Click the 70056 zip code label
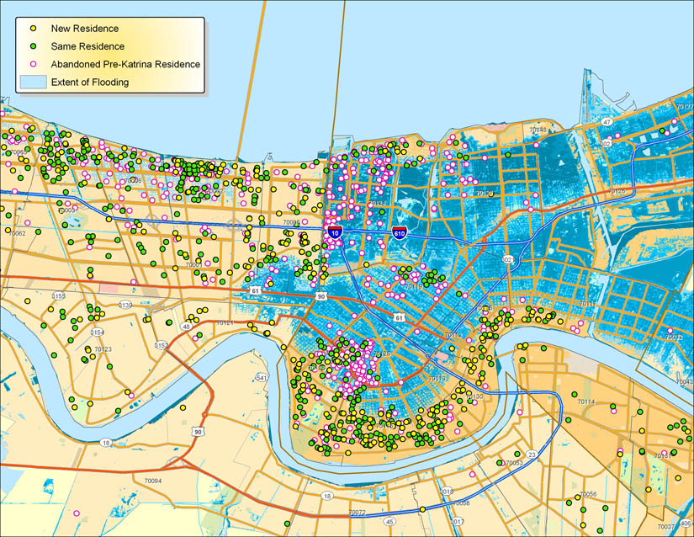Image resolution: width=694 pixels, height=537 pixels. (589, 494)
